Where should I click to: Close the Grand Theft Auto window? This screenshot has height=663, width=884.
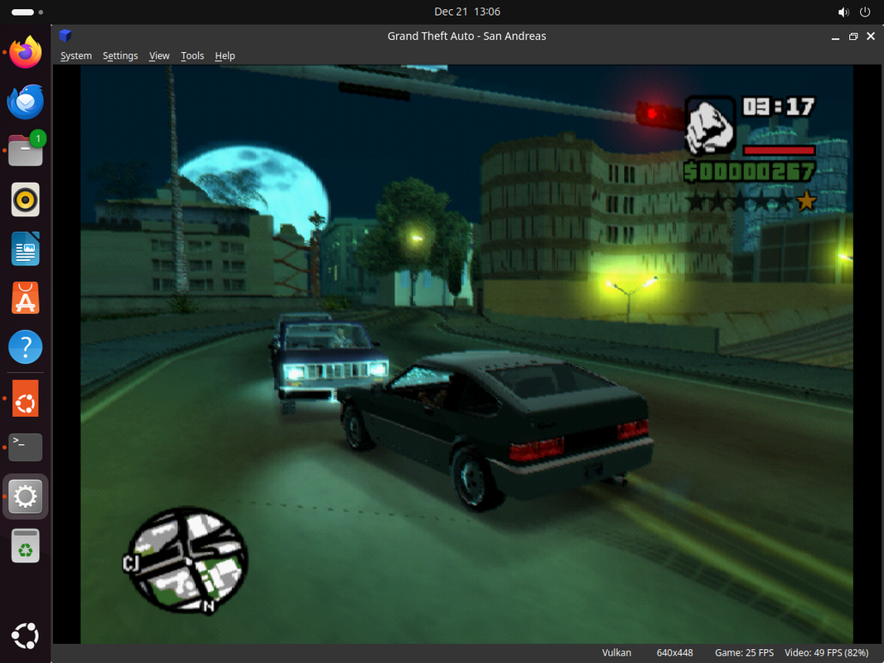point(871,36)
